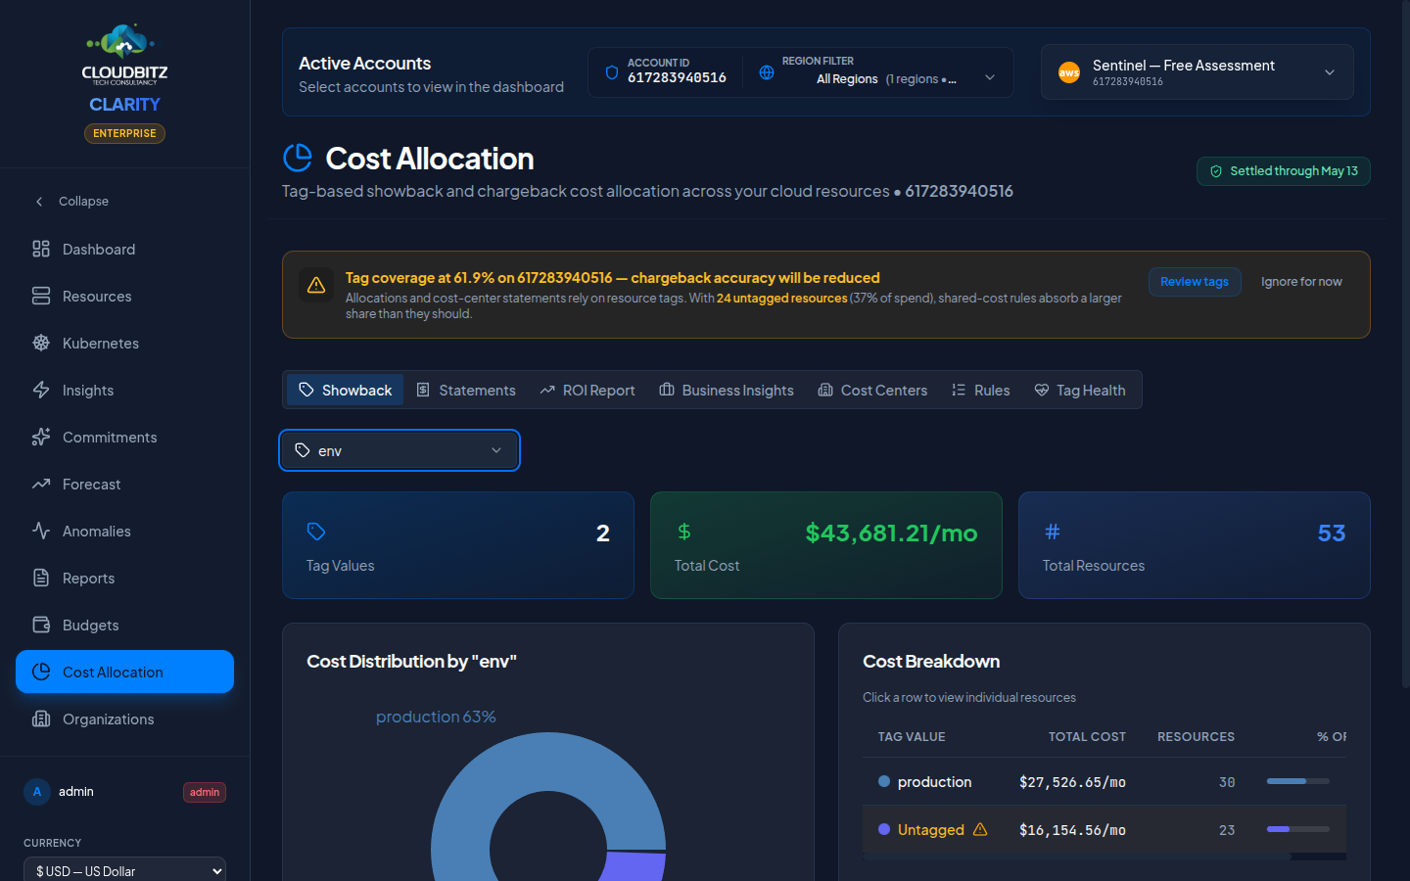Viewport: 1410px width, 881px height.
Task: Click the Forecast trend icon
Action: [x=41, y=484]
